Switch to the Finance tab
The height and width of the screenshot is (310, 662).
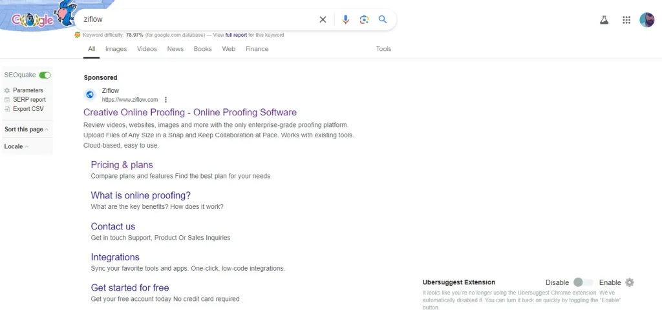pyautogui.click(x=257, y=49)
